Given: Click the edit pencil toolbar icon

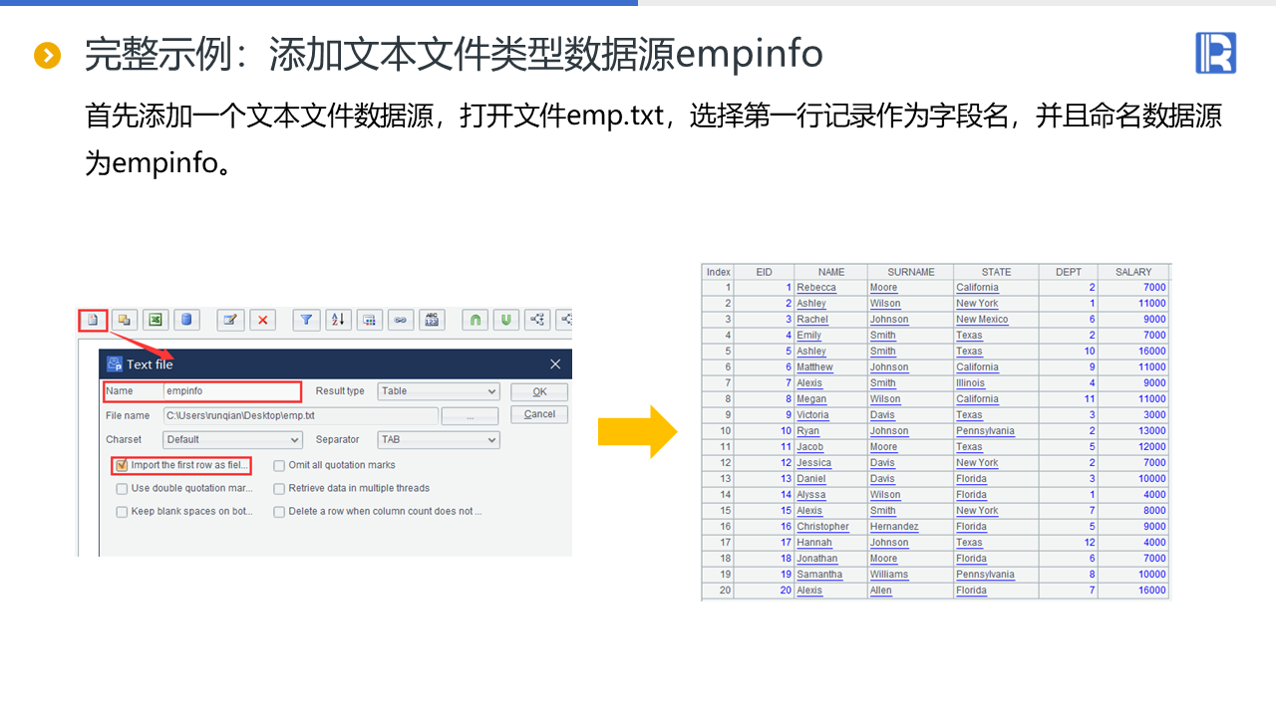Looking at the screenshot, I should (230, 320).
